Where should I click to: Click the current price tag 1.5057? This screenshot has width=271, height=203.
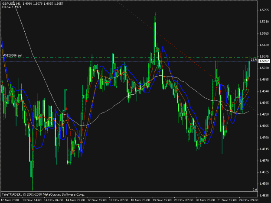point(264,61)
